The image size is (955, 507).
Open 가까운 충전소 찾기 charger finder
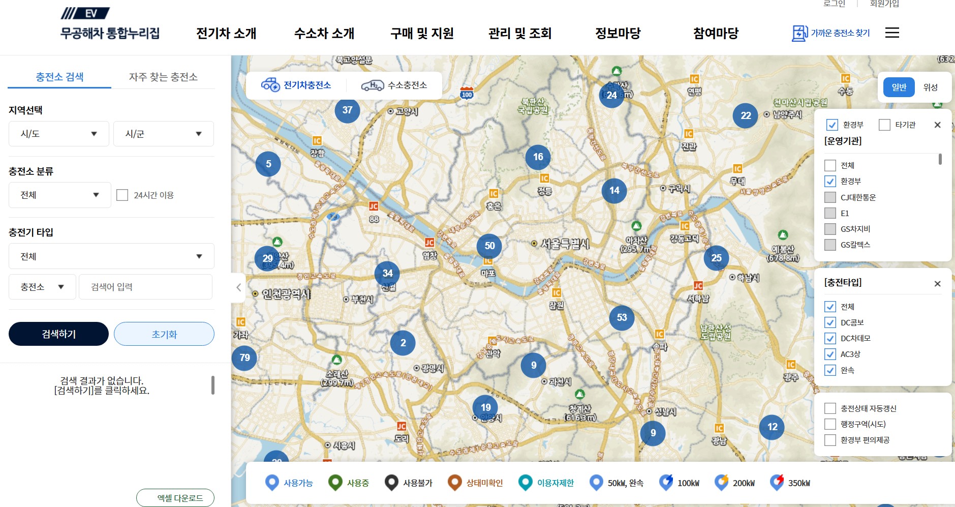point(832,33)
